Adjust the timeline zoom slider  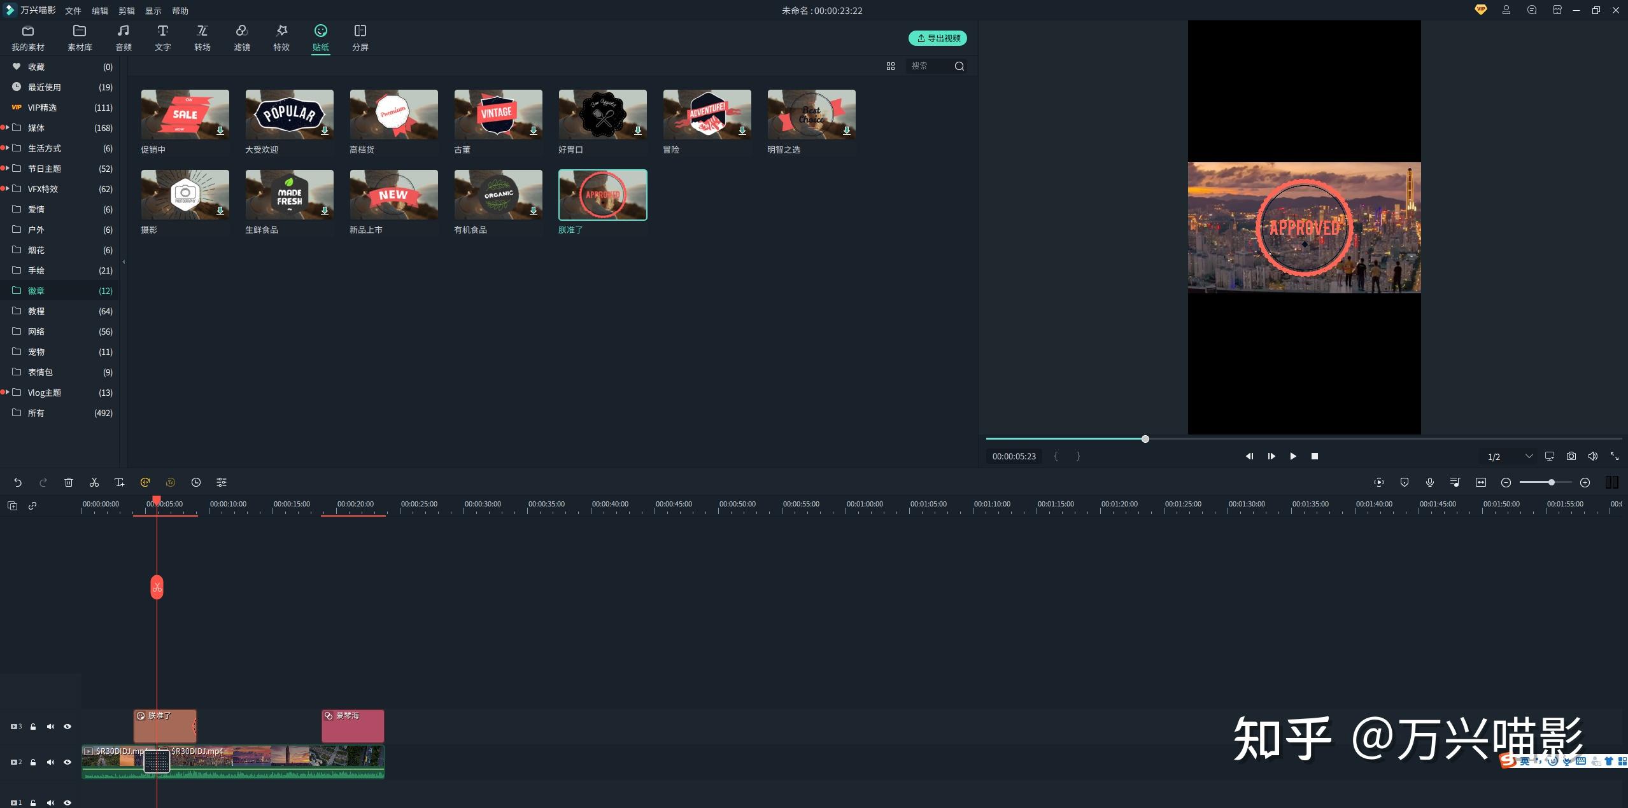coord(1551,482)
